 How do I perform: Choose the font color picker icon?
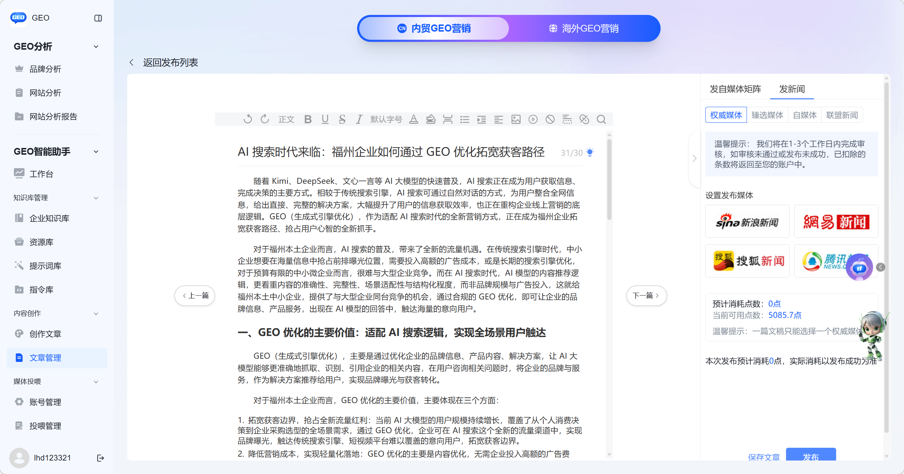click(413, 120)
